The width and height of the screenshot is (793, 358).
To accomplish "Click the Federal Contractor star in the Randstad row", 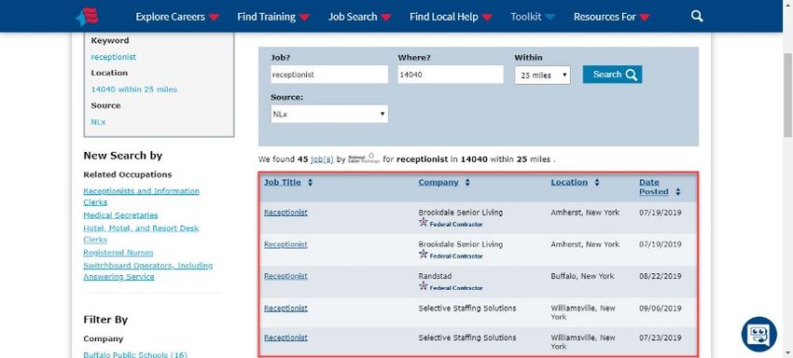I will click(424, 285).
